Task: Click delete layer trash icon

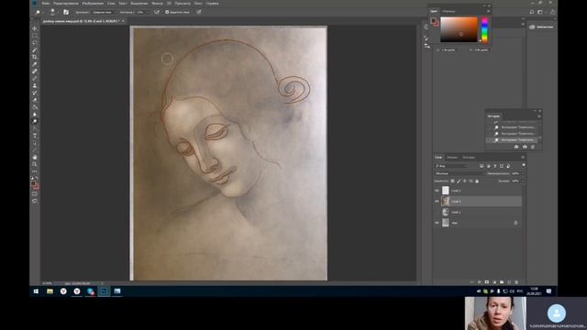Action: (x=516, y=282)
